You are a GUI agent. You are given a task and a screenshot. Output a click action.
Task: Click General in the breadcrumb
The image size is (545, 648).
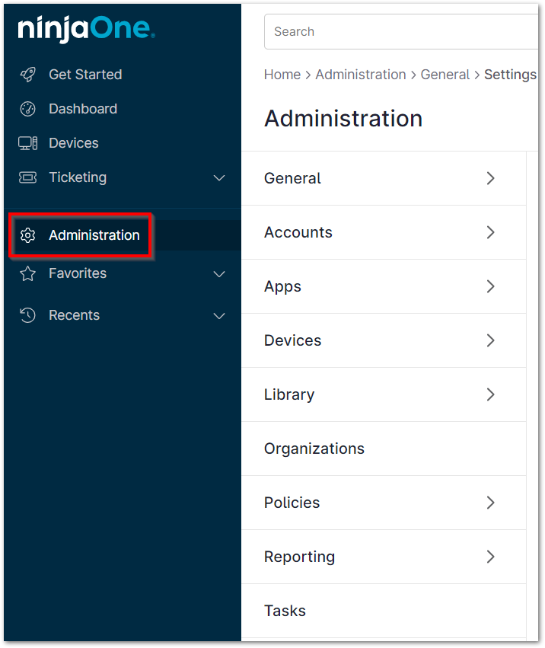click(445, 75)
